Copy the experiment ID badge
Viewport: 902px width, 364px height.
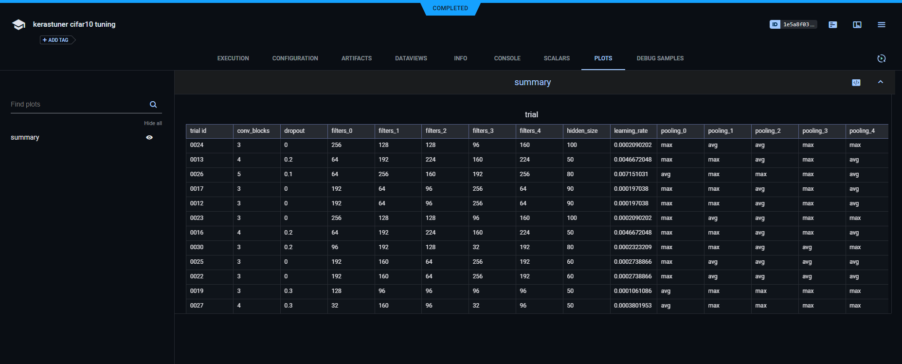(793, 24)
